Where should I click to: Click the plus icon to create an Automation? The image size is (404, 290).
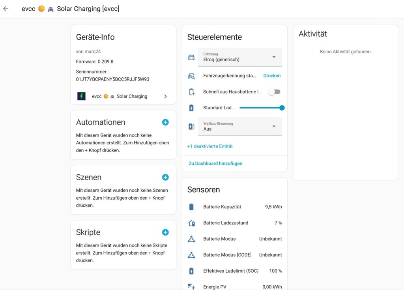tap(165, 122)
